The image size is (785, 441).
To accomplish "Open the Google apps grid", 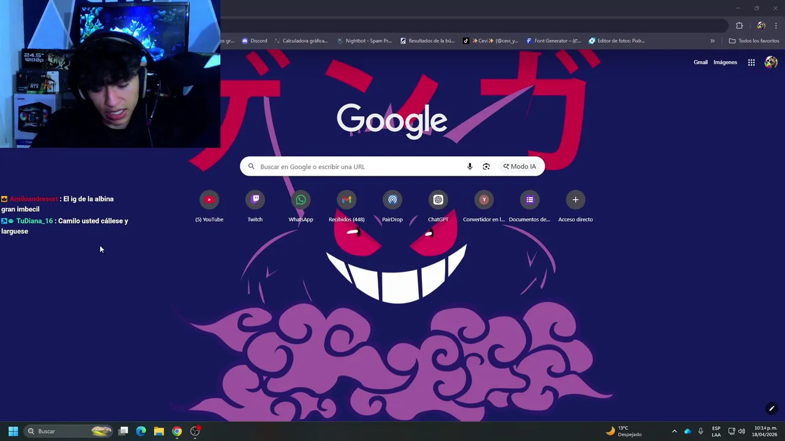I will click(x=751, y=62).
